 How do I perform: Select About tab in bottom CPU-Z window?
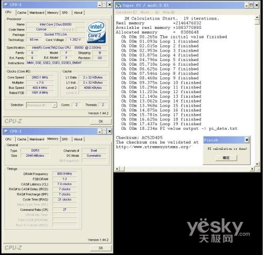click(78, 139)
